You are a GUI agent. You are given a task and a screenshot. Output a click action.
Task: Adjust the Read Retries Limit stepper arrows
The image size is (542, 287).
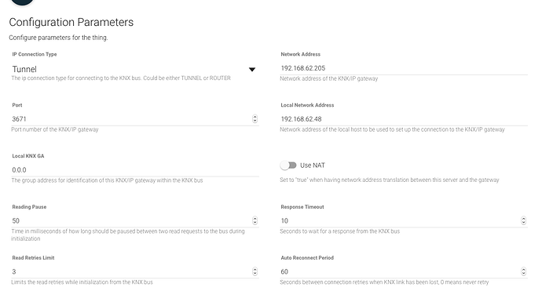pos(255,271)
